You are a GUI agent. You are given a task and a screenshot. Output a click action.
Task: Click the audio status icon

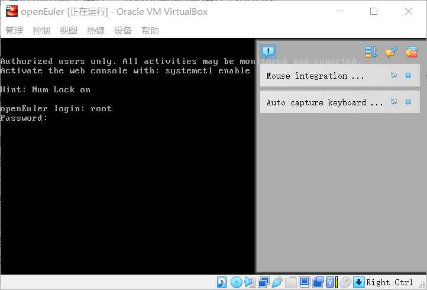pyautogui.click(x=250, y=282)
